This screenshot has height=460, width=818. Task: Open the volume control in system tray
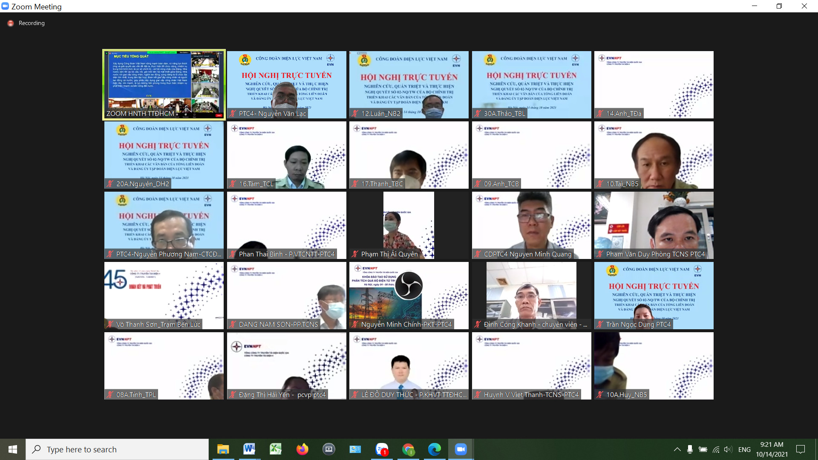pyautogui.click(x=728, y=449)
